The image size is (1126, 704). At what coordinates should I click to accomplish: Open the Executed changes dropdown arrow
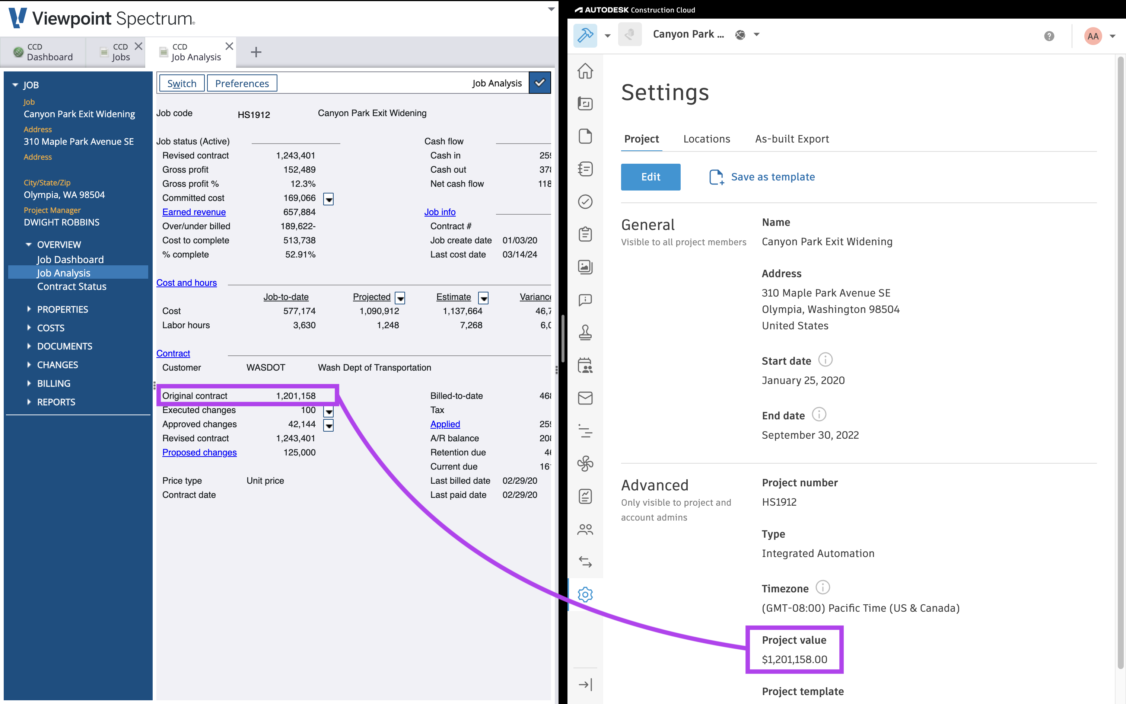point(328,411)
